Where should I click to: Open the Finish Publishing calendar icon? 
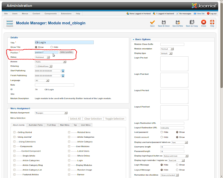coord(63,76)
